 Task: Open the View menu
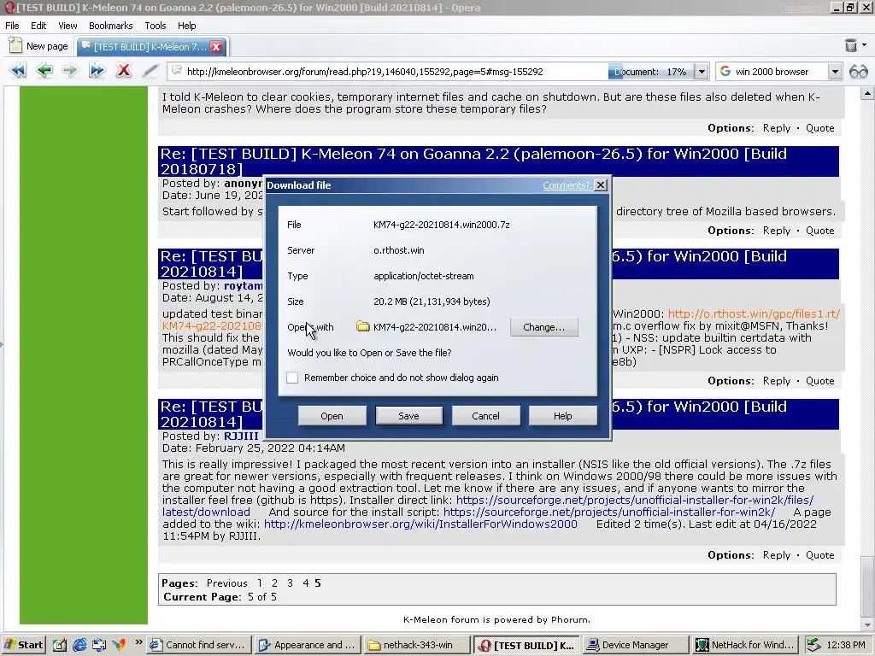click(68, 26)
